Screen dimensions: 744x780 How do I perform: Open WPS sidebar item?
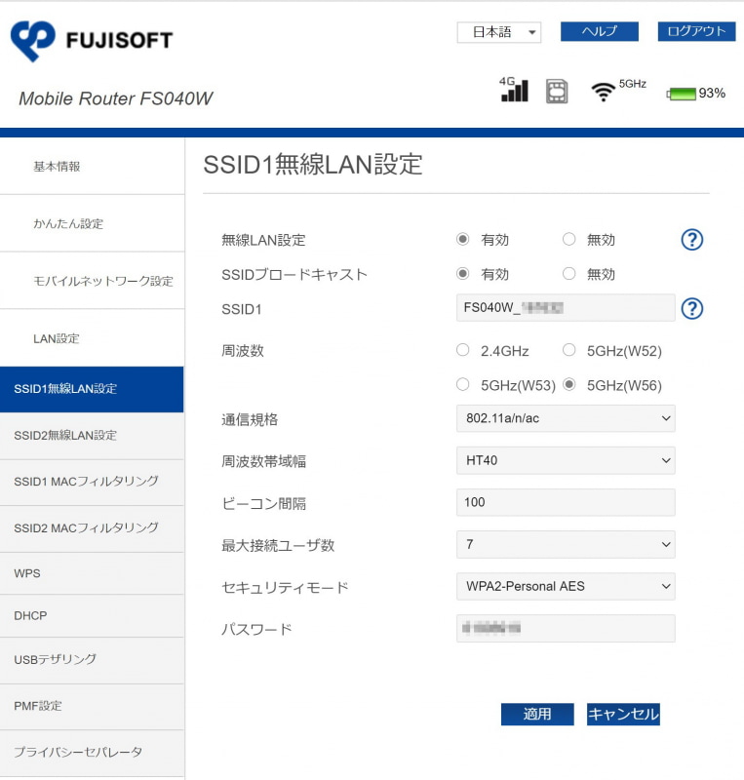click(92, 573)
